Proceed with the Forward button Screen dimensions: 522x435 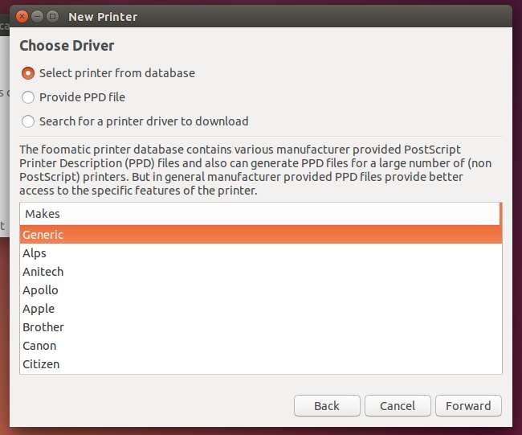coord(469,405)
